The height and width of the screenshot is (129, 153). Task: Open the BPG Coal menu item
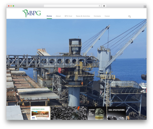click(68, 16)
